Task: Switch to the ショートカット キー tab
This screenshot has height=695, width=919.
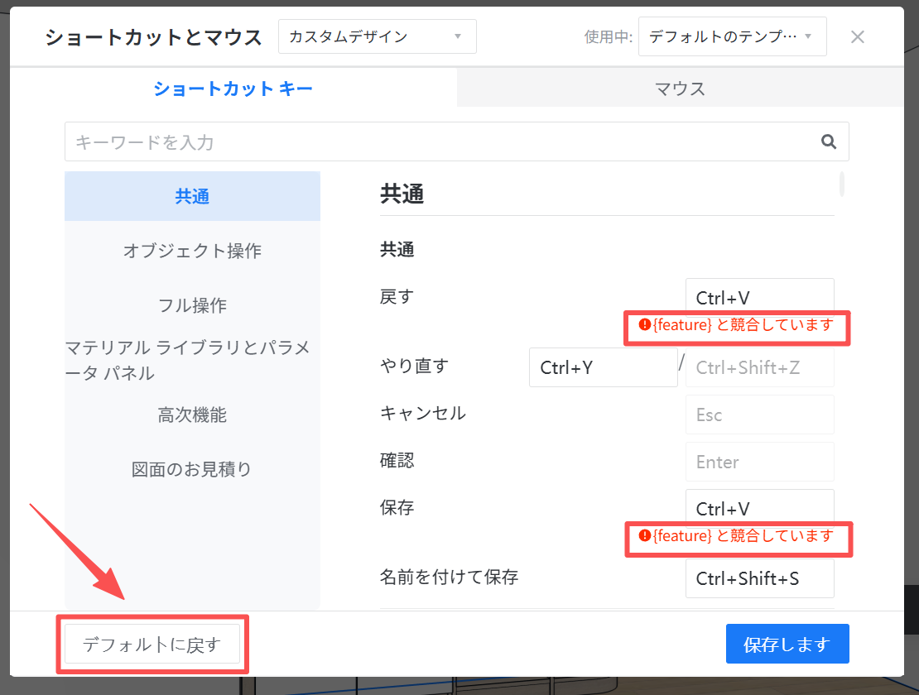Action: [233, 89]
